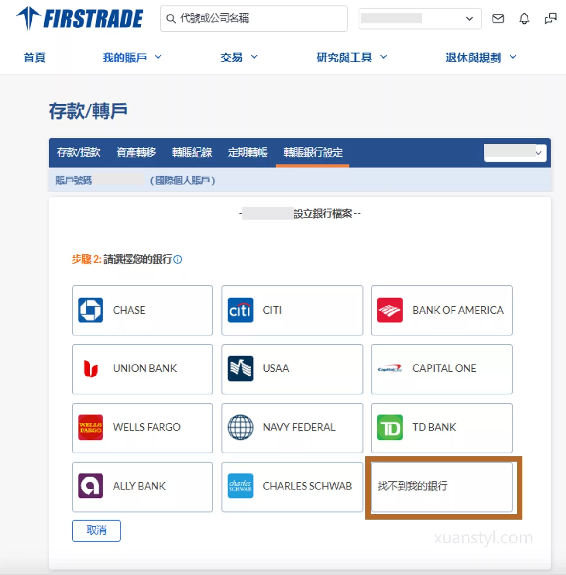Open the account dropdown in blue tab bar

515,153
